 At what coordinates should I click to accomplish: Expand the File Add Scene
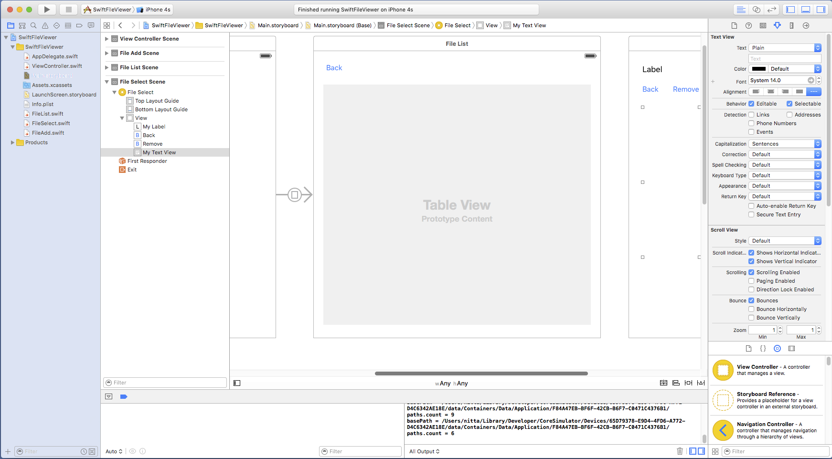click(x=107, y=53)
